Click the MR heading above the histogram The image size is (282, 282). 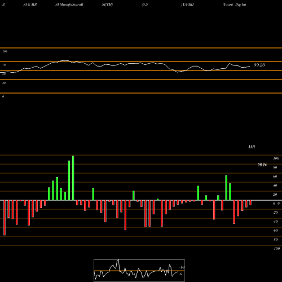tap(252, 147)
